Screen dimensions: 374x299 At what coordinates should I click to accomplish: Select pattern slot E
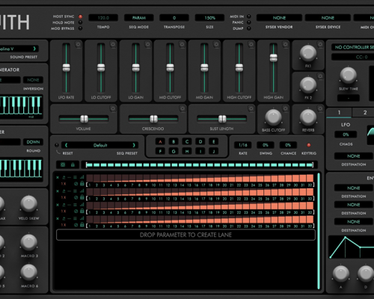pos(214,142)
